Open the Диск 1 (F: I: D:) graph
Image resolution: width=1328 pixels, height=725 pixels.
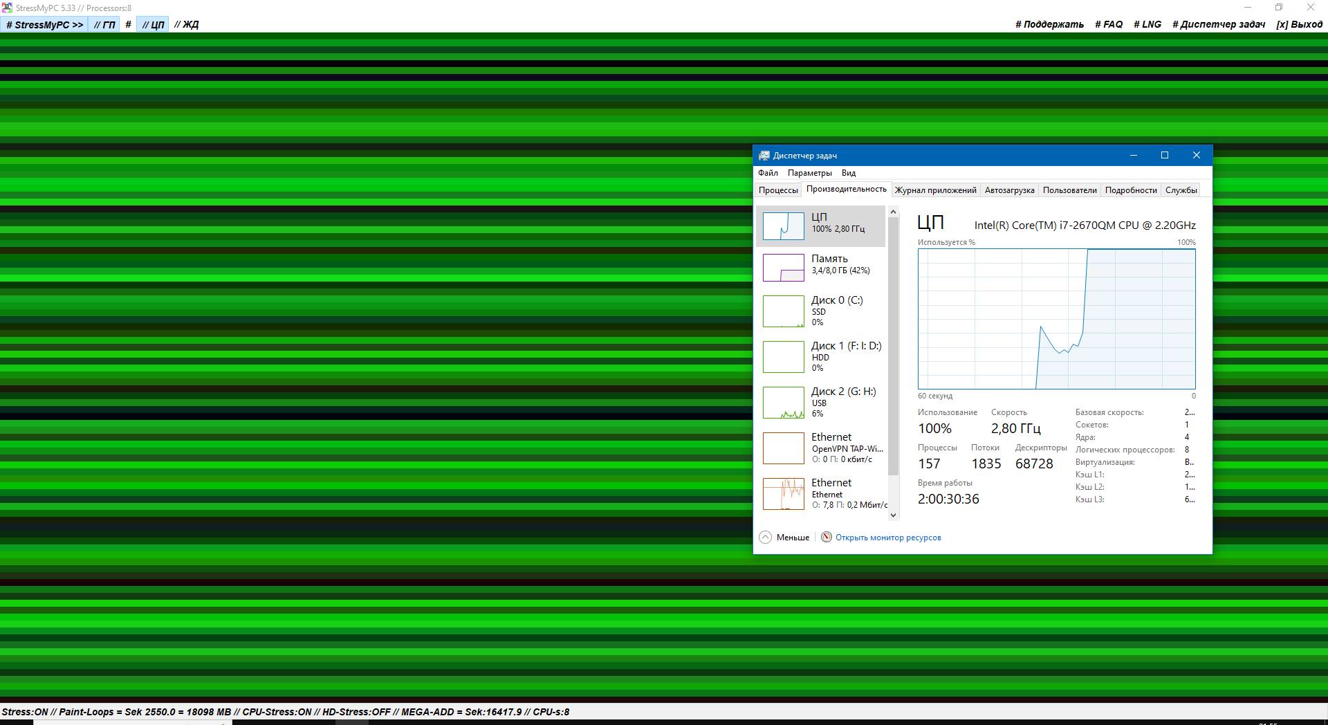783,357
